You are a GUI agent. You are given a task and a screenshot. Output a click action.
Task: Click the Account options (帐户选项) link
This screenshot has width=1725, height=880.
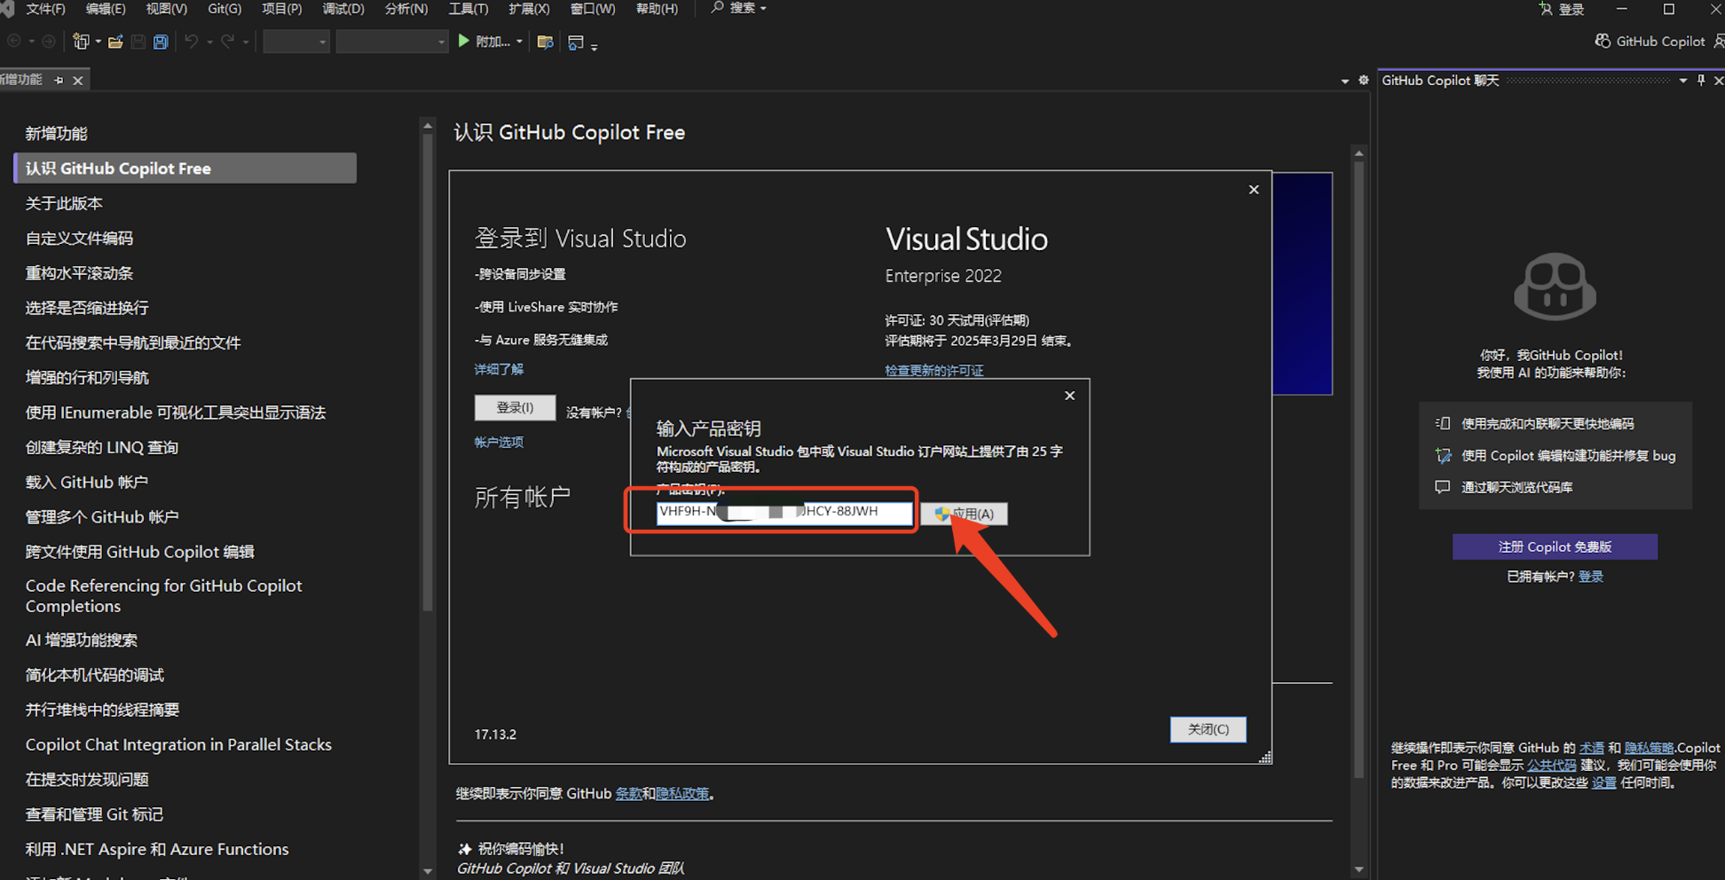499,442
